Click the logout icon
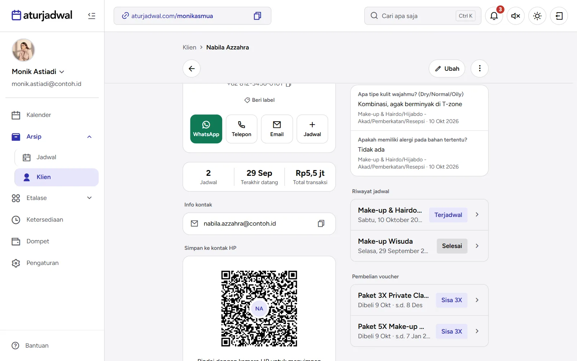This screenshot has width=577, height=361. point(559,16)
